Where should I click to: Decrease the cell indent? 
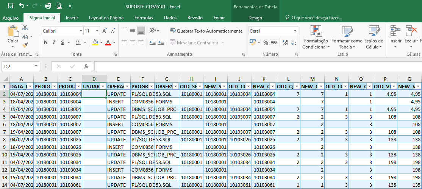point(153,42)
